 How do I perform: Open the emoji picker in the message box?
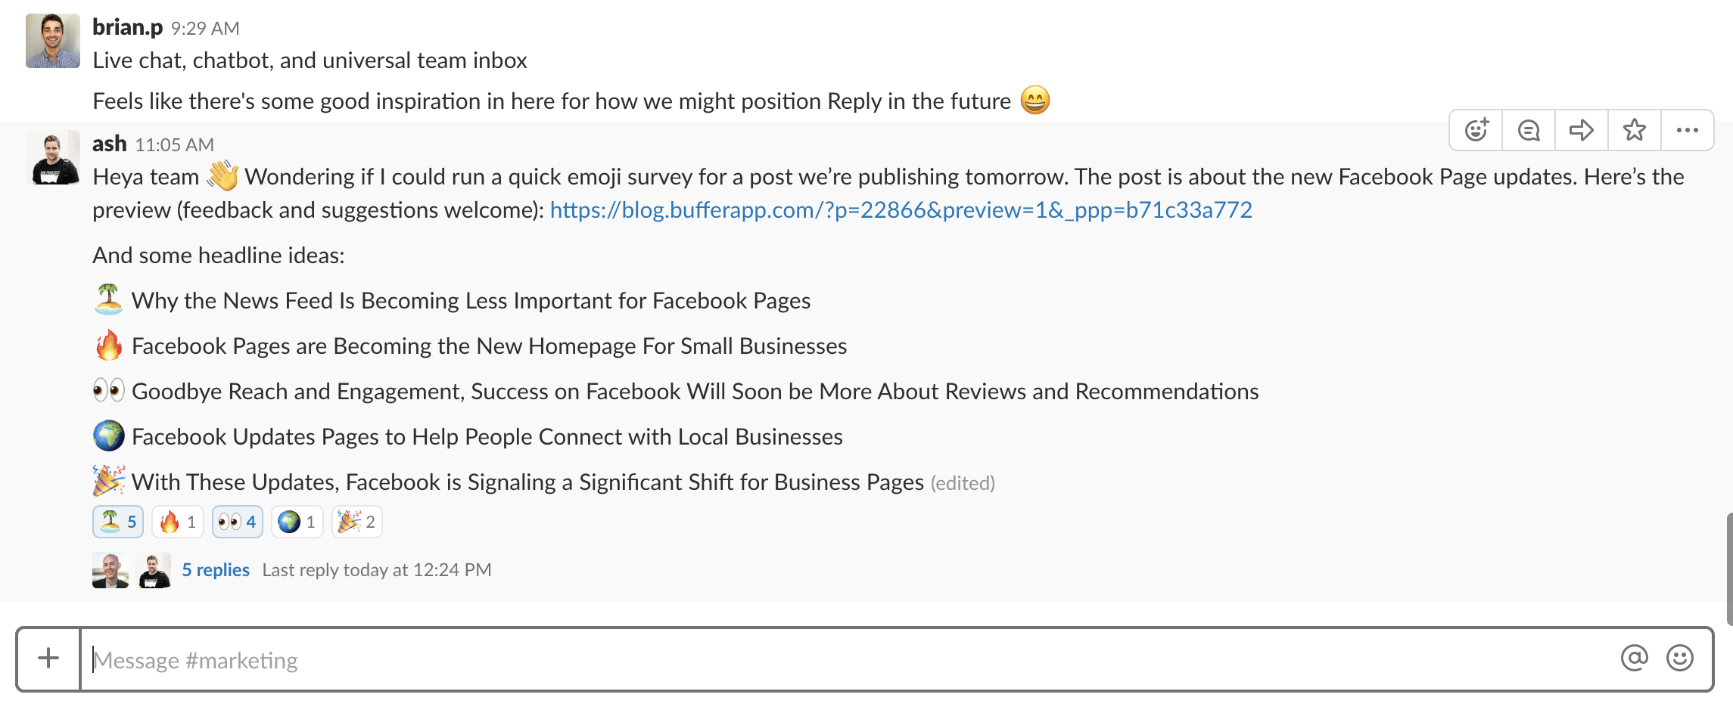click(x=1679, y=659)
